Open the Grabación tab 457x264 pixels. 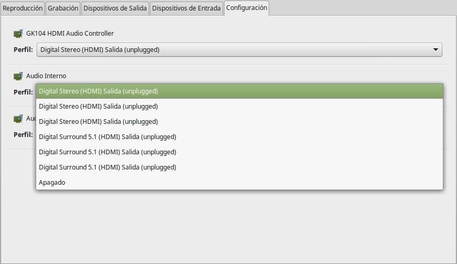click(x=63, y=8)
